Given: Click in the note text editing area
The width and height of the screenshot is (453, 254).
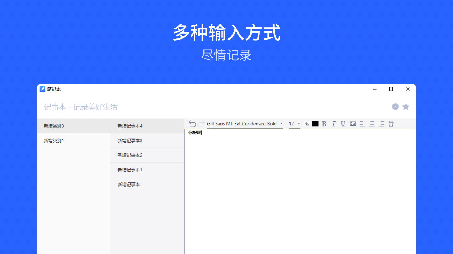Looking at the screenshot, I should (300, 192).
